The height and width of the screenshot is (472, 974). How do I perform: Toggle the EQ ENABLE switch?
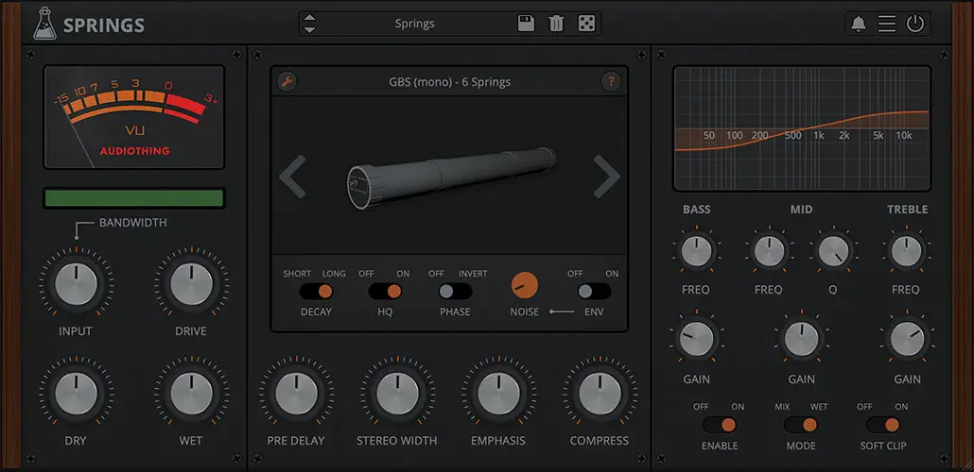(720, 425)
